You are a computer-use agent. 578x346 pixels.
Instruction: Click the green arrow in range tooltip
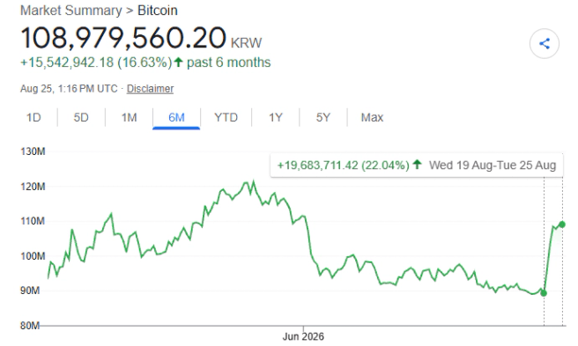(417, 164)
